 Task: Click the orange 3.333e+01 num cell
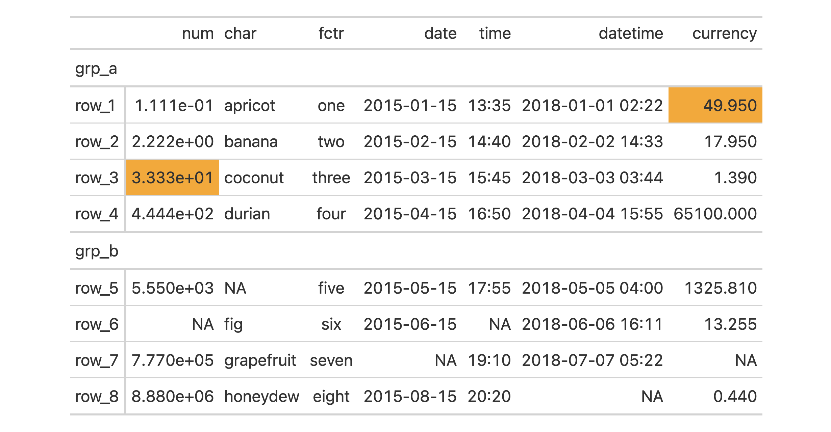click(x=173, y=178)
